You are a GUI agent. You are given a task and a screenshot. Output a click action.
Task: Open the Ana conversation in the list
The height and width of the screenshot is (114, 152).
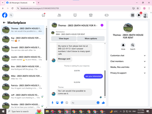(x=23, y=68)
